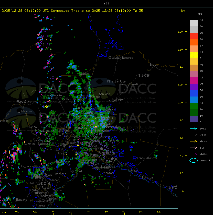Viewport: 213px width, 215px height.
Task: Click the 'km' label at bottom-left corner
Action: pyautogui.click(x=4, y=212)
